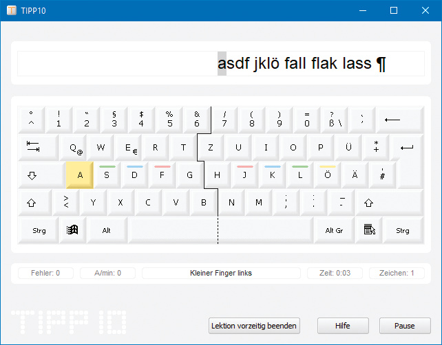
Task: Click the context menu key icon
Action: tap(369, 230)
